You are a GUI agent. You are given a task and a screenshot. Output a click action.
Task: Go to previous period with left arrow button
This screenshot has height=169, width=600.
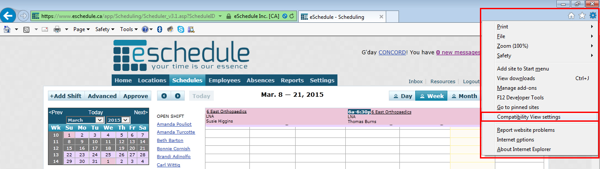(164, 96)
